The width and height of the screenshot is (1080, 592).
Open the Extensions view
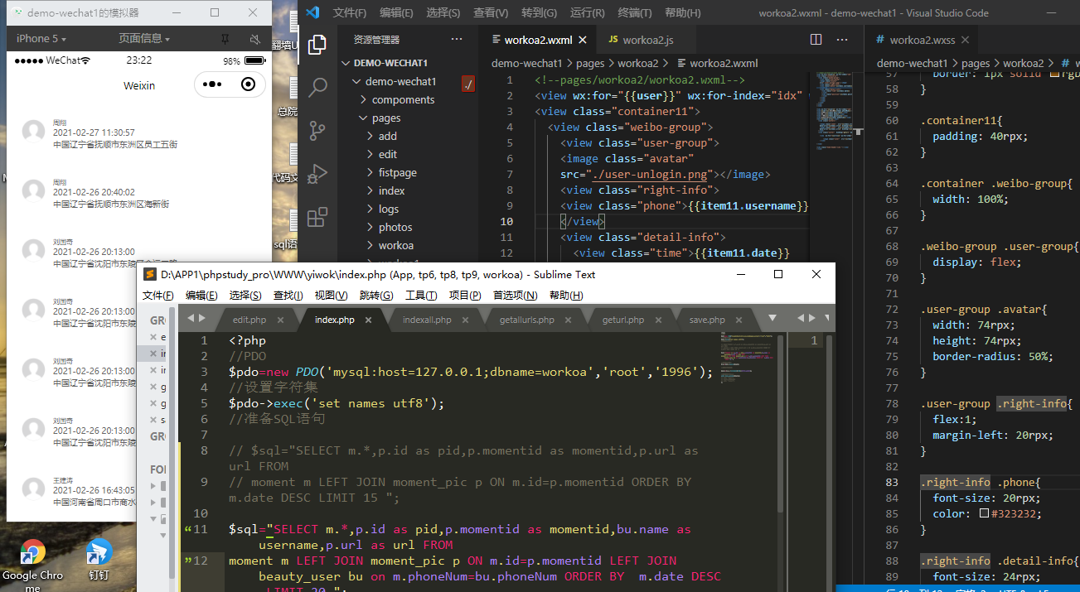pyautogui.click(x=317, y=217)
